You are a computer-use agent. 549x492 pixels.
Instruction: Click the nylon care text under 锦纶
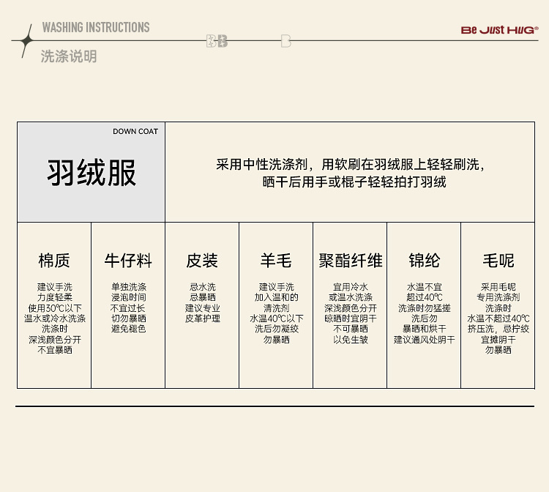click(x=424, y=313)
